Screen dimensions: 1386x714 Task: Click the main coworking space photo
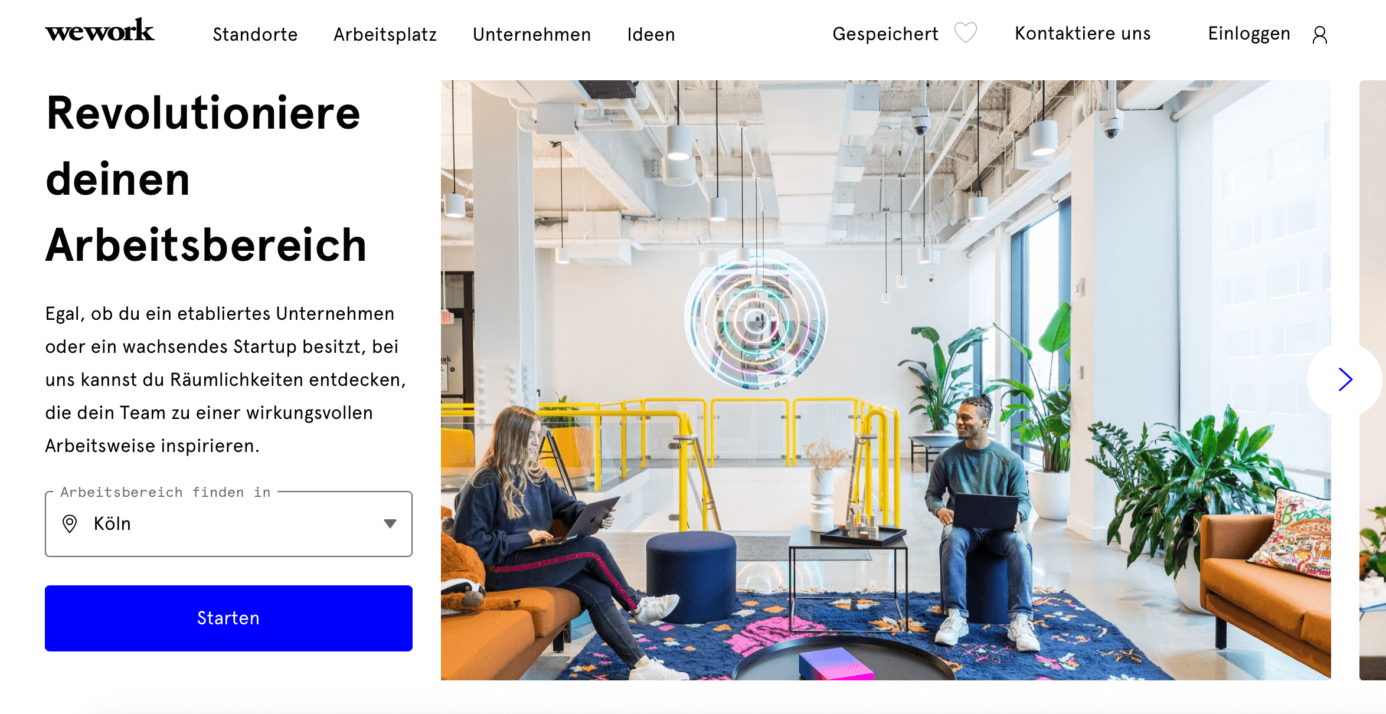[x=885, y=380]
